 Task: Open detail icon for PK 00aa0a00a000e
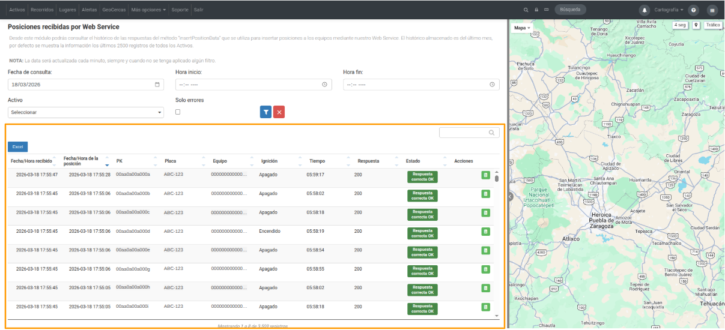click(485, 250)
